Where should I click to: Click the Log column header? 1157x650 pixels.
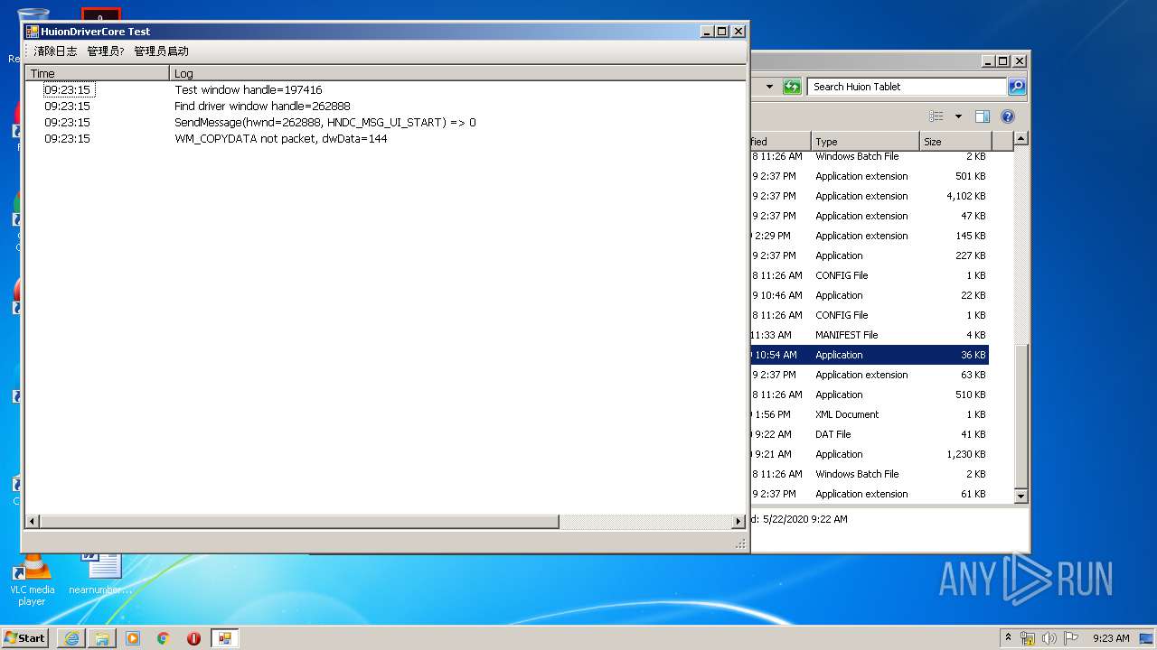tap(457, 73)
